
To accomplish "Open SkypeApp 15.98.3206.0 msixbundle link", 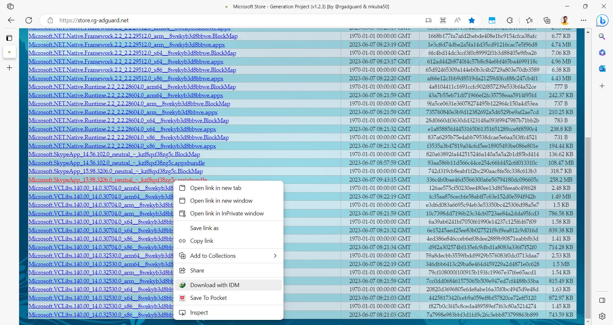I will tap(118, 180).
